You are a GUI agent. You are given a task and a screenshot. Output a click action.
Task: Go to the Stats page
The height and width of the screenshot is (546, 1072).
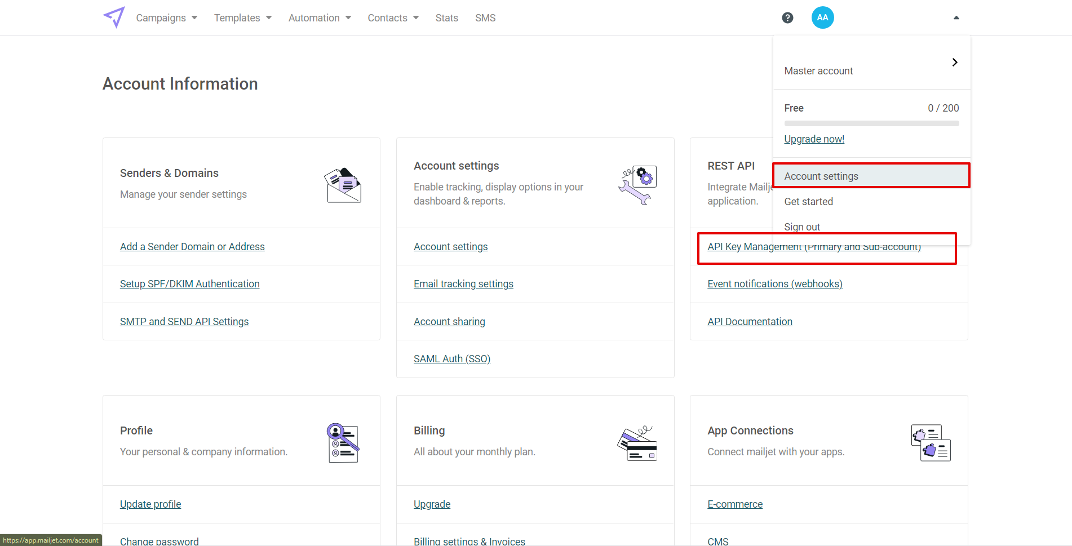(447, 18)
